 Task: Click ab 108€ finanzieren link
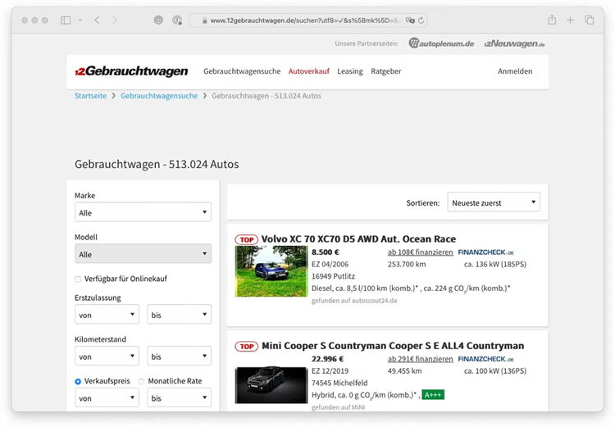click(420, 252)
